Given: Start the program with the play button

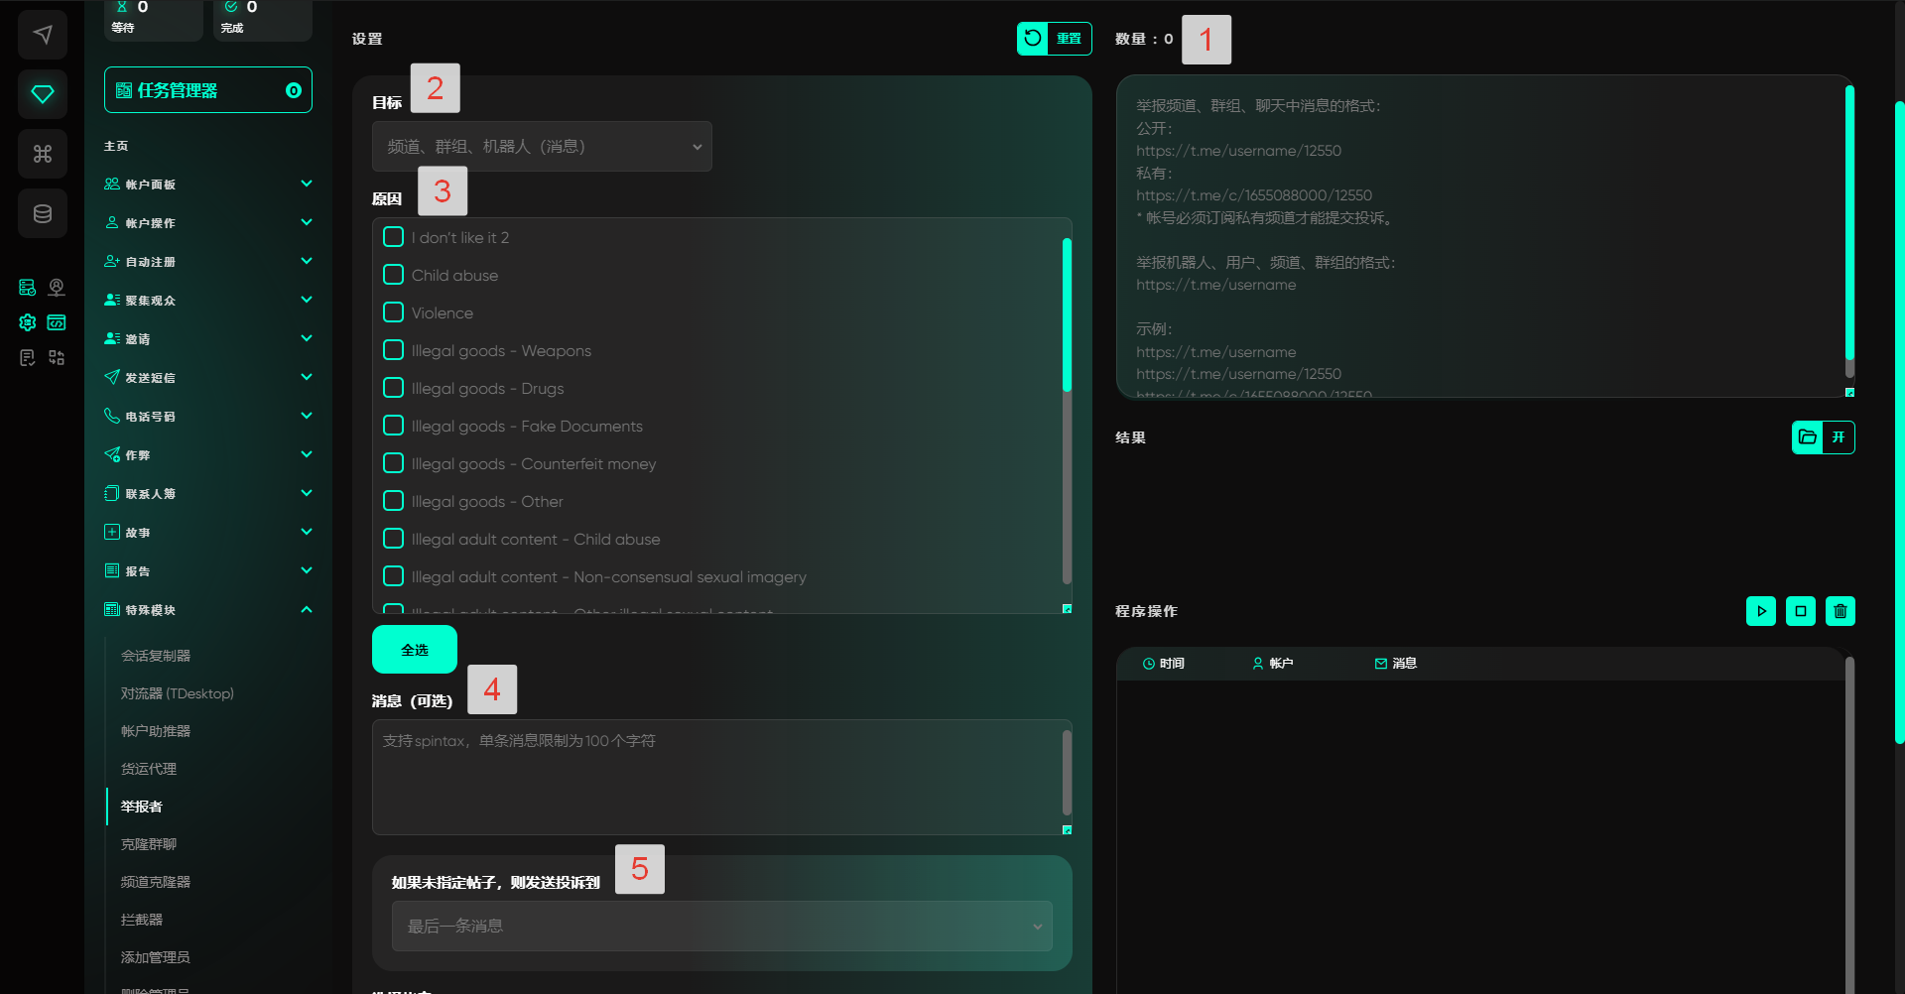Looking at the screenshot, I should pyautogui.click(x=1760, y=611).
